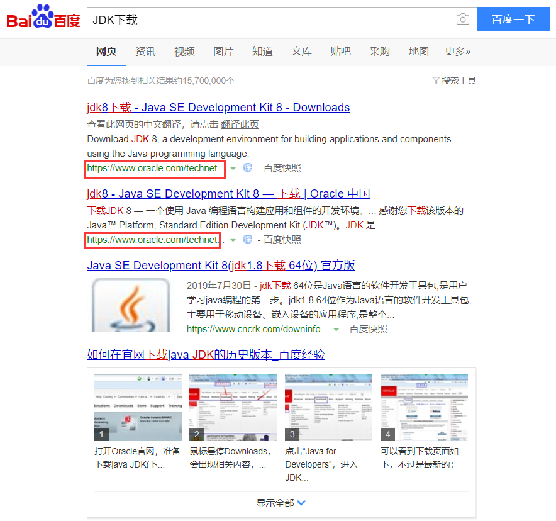Click the cncrk.com/downinfo URL
This screenshot has width=556, height=521.
point(257,329)
